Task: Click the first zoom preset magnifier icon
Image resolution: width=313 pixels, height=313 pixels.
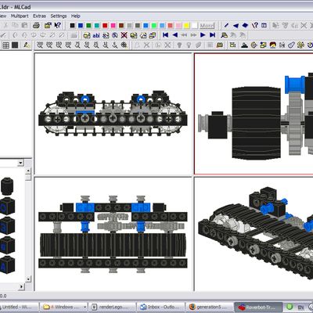Action: (40, 45)
